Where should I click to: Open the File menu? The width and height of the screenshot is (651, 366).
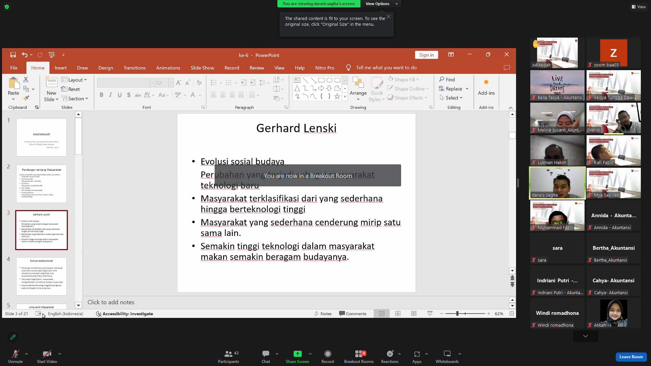[x=14, y=68]
